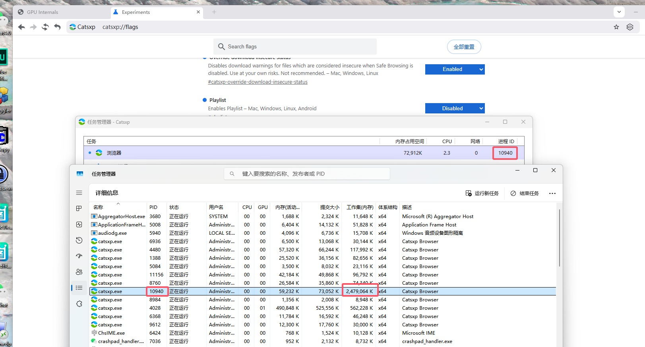Click the Task Manager search box
Image resolution: width=645 pixels, height=347 pixels.
(307, 174)
